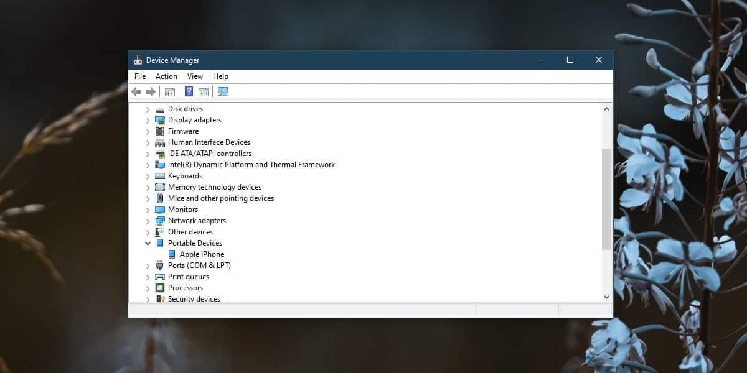Maximize the Device Manager window
Viewport: 747px width, 373px height.
click(x=570, y=60)
